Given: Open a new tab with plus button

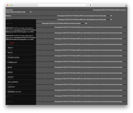Looking at the screenshot, I should coord(126,6).
